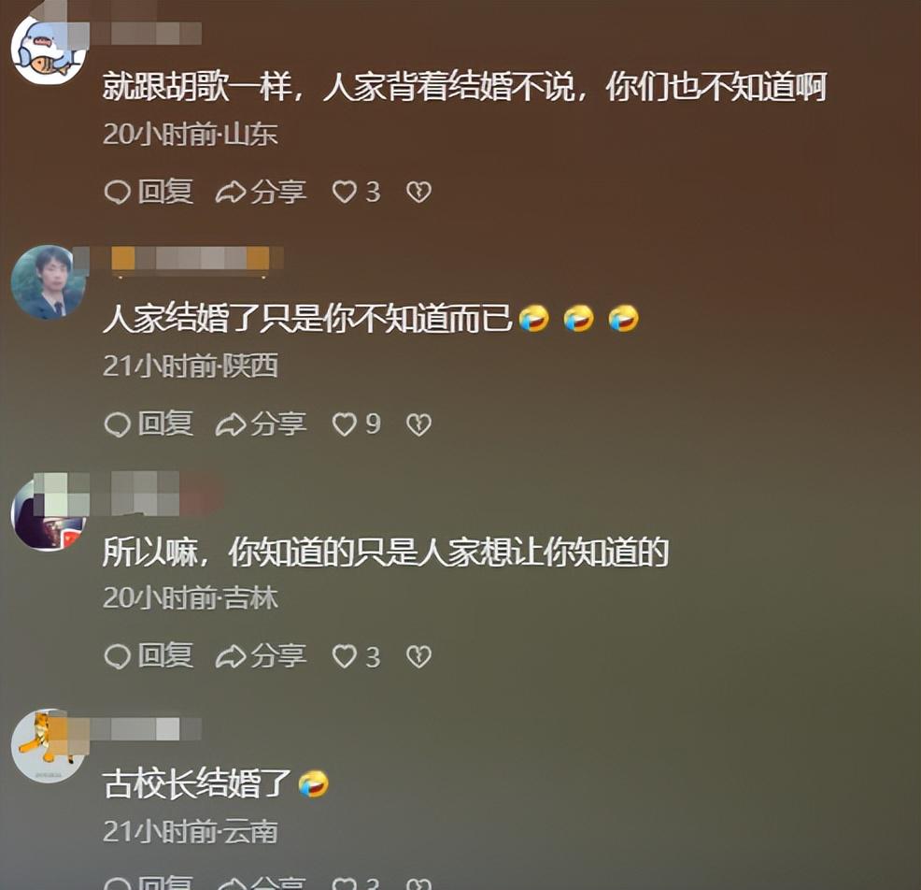Dislike the Shaanxi comment with broken heart
Screen dimensions: 921x890
(418, 423)
